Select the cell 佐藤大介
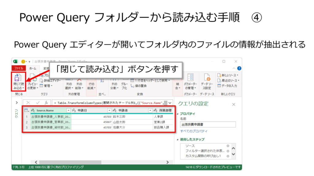This screenshot has height=176, width=314. tap(132, 127)
